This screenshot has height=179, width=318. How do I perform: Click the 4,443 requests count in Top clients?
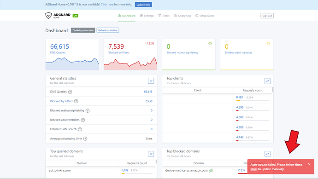coord(240,137)
